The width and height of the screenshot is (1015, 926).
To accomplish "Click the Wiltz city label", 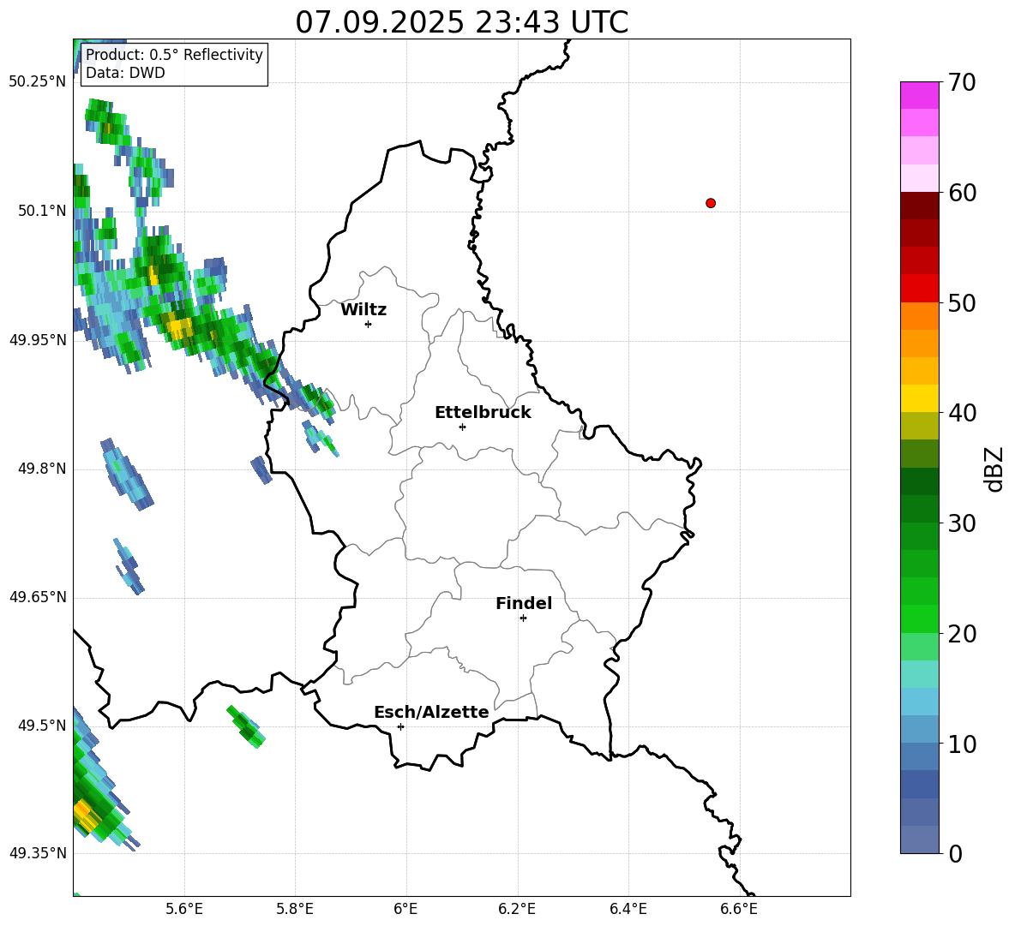I will pos(363,310).
